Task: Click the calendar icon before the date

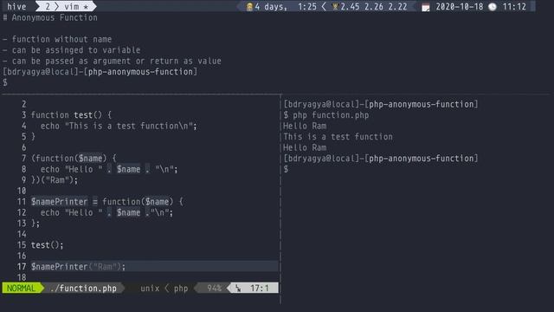Action: pyautogui.click(x=426, y=7)
